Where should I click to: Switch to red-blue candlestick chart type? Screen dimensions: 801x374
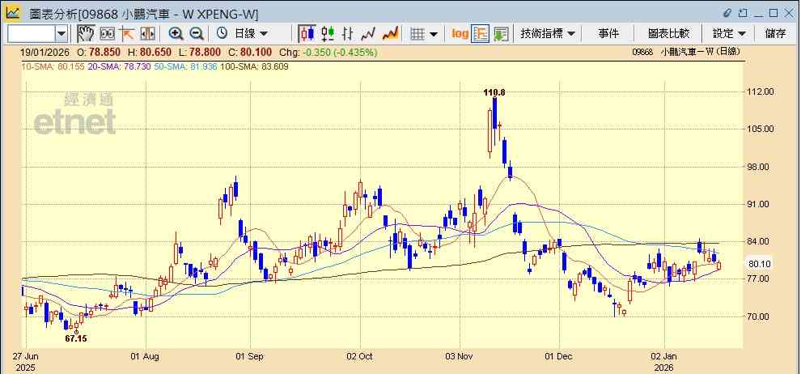(x=307, y=34)
